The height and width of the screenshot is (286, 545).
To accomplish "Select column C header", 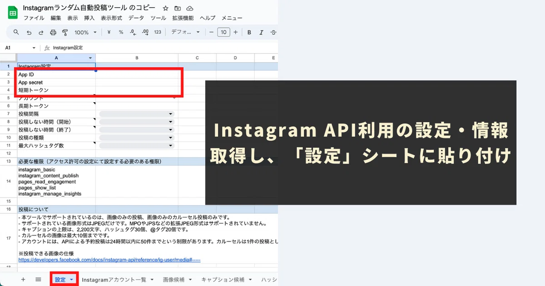I will (197, 58).
